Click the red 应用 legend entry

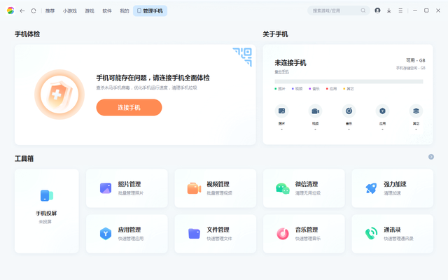coord(331,89)
